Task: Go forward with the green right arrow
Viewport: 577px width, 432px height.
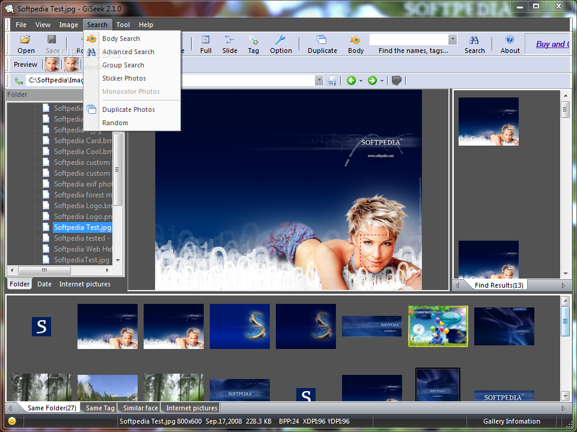Action: coord(372,80)
